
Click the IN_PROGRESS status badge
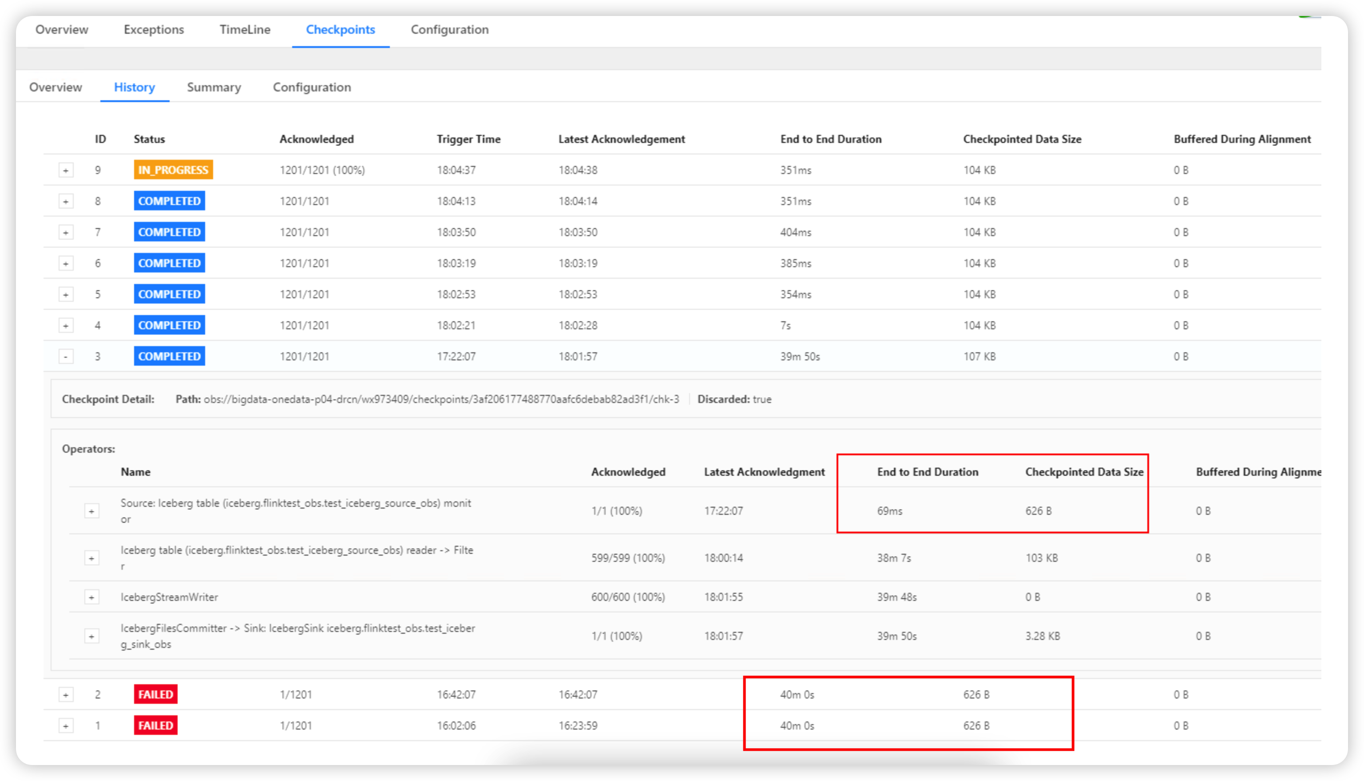tap(173, 170)
